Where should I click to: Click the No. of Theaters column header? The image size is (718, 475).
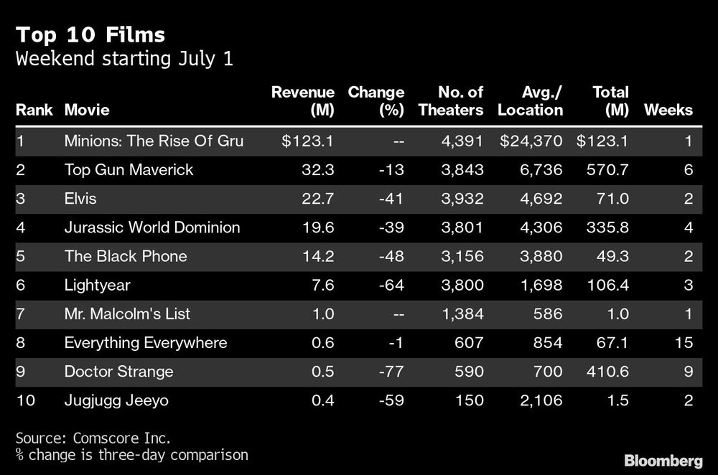(451, 101)
